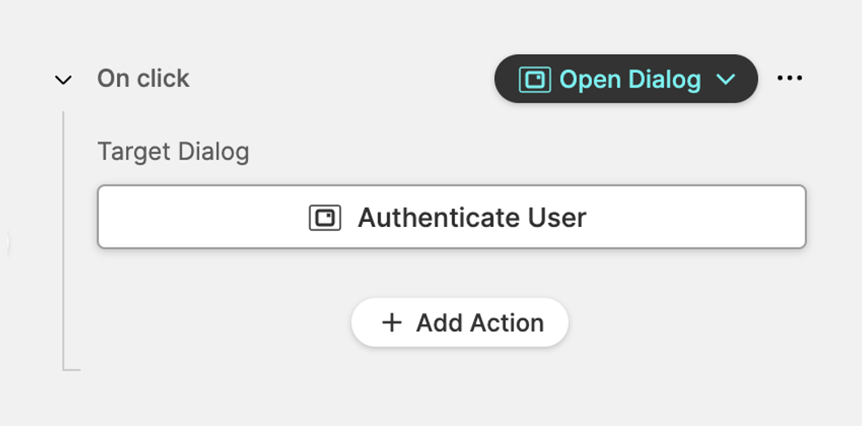862x426 pixels.
Task: Click dialog icon next to Authenticate User
Action: point(324,218)
